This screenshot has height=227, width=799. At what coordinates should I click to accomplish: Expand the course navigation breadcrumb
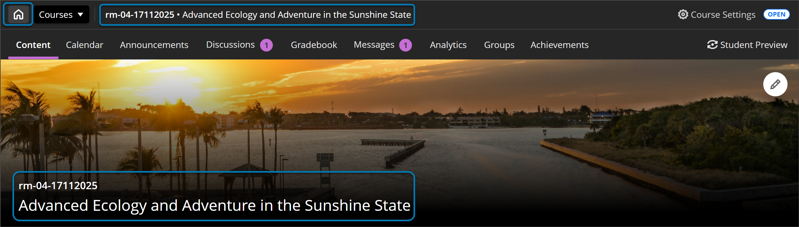click(x=257, y=14)
